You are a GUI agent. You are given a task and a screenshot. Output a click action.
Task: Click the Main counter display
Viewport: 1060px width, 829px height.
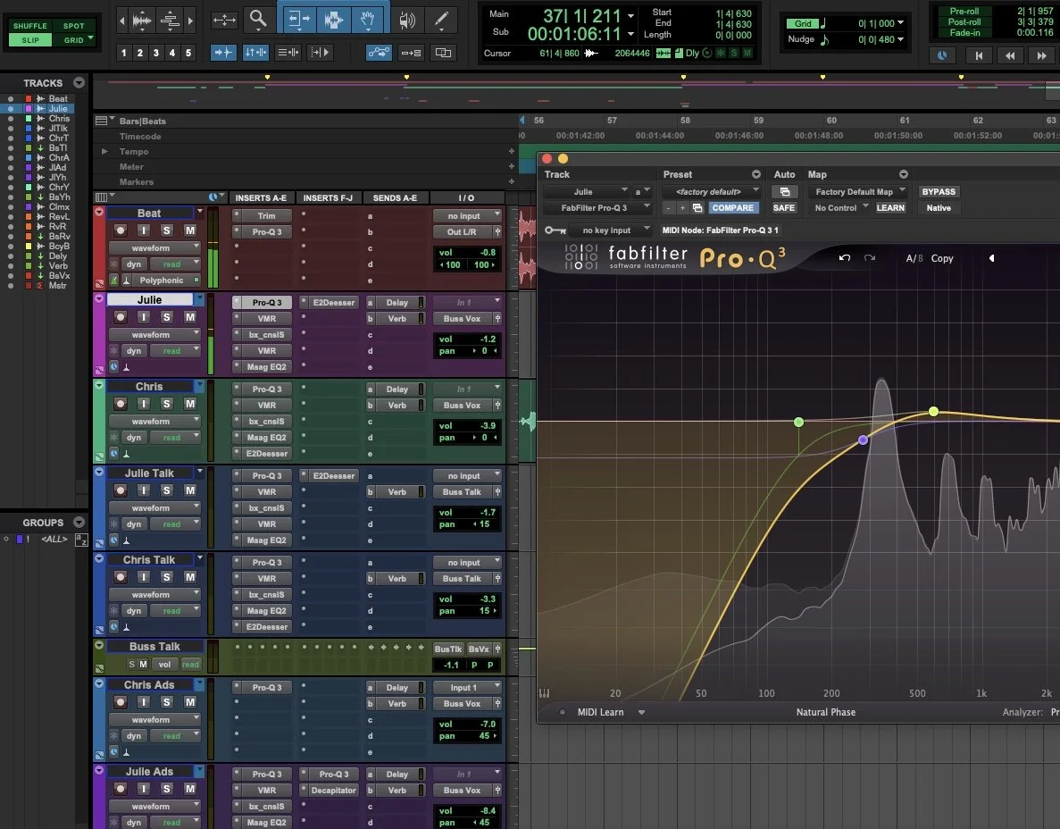581,15
